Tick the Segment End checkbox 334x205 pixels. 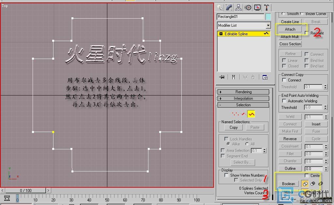(223, 156)
